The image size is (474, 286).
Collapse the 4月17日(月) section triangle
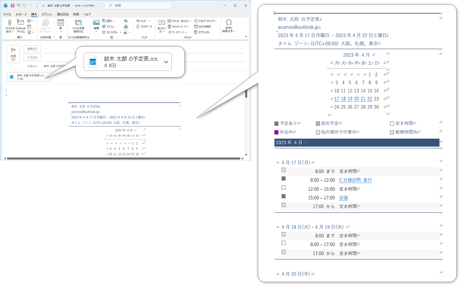point(278,163)
